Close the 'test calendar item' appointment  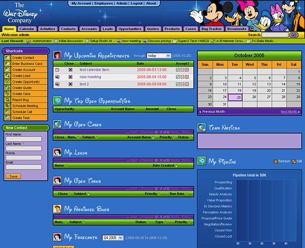(71, 70)
